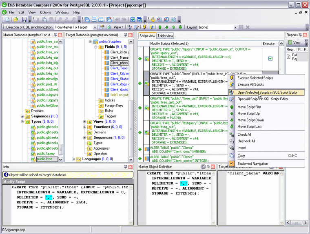
Task: Open the DDL synchronization direction dropdown
Action: click(95, 27)
